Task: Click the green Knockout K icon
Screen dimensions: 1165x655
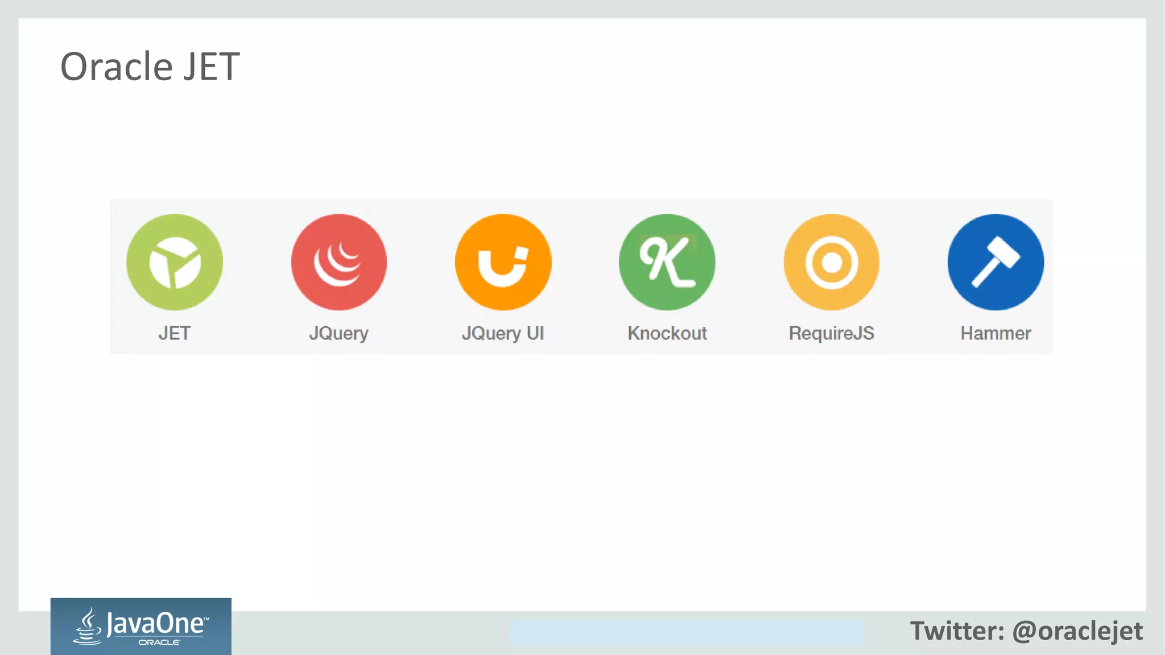Action: pos(667,262)
